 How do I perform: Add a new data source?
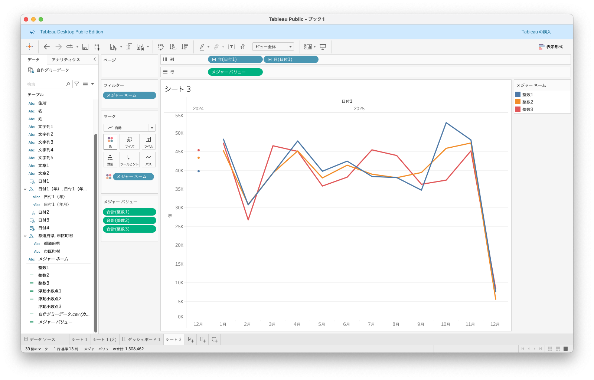(97, 47)
